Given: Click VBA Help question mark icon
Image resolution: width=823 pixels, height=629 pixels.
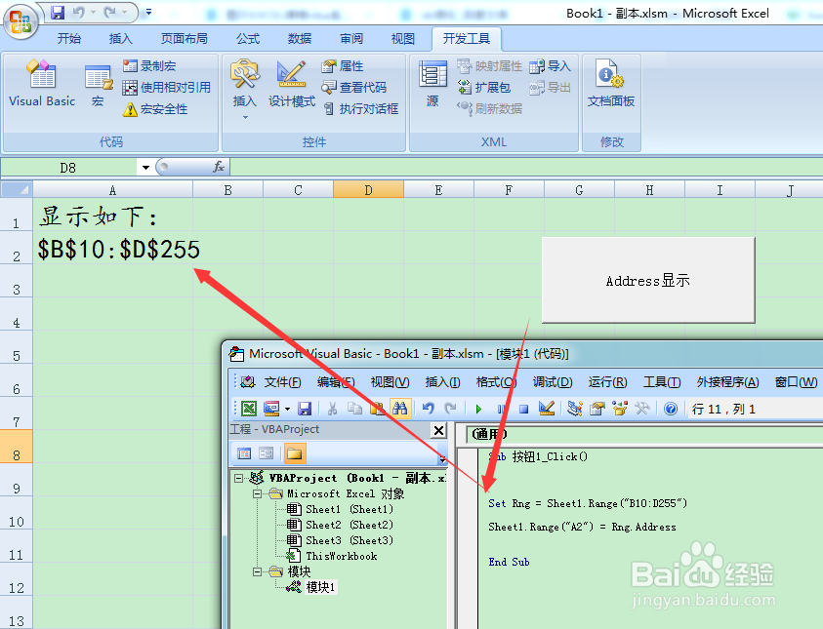Looking at the screenshot, I should (x=671, y=409).
